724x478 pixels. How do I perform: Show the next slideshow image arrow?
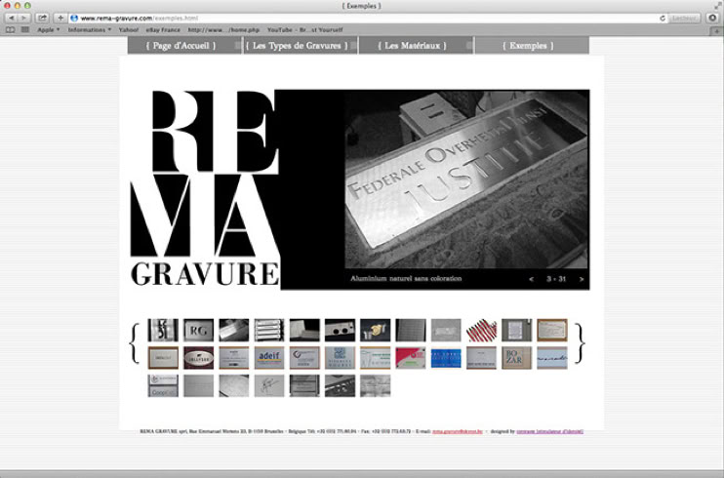tap(582, 279)
